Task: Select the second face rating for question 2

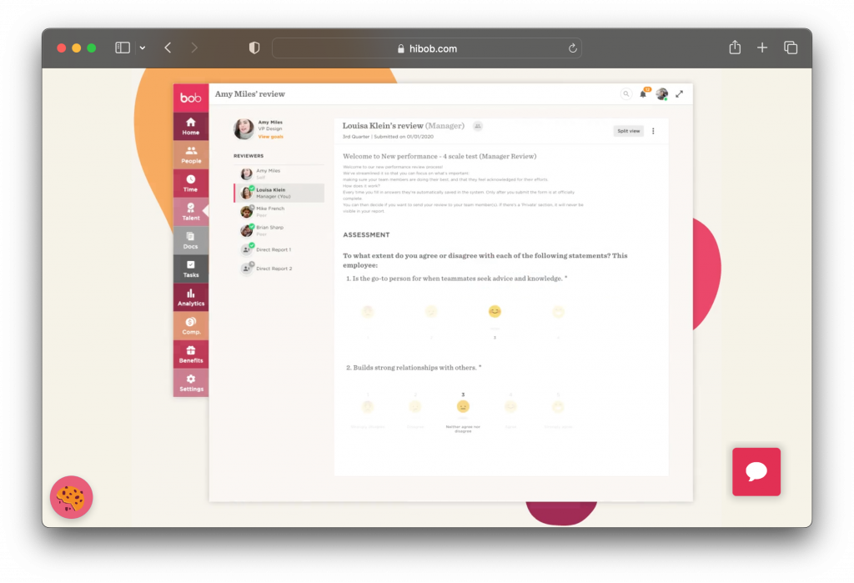Action: [415, 406]
